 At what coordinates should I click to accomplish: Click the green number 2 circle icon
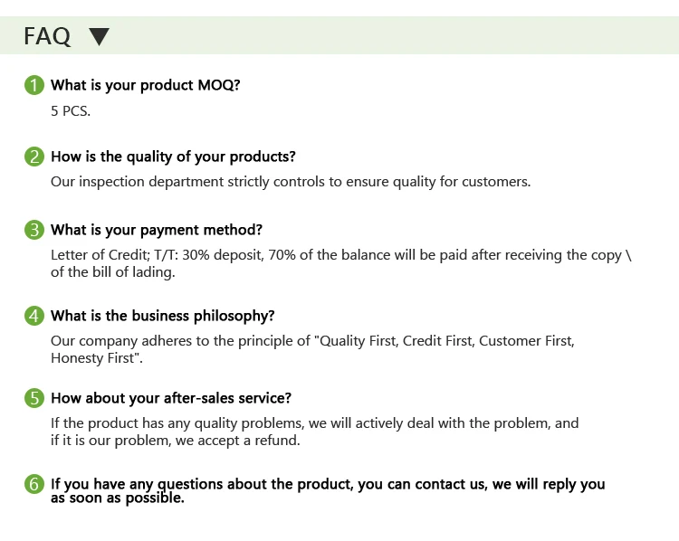click(x=33, y=157)
